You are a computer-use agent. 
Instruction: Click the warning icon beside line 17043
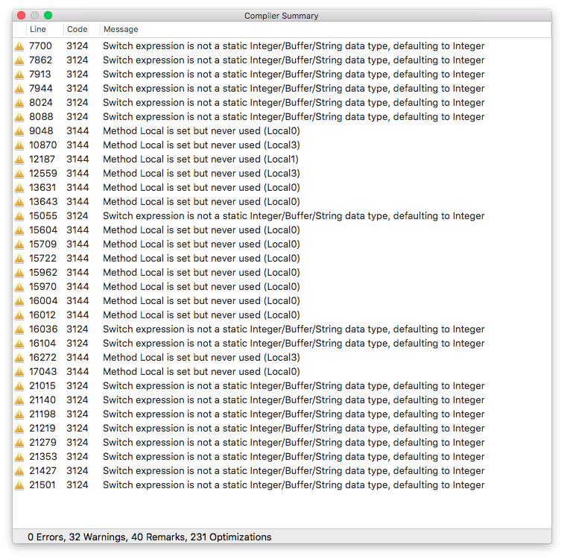click(19, 372)
